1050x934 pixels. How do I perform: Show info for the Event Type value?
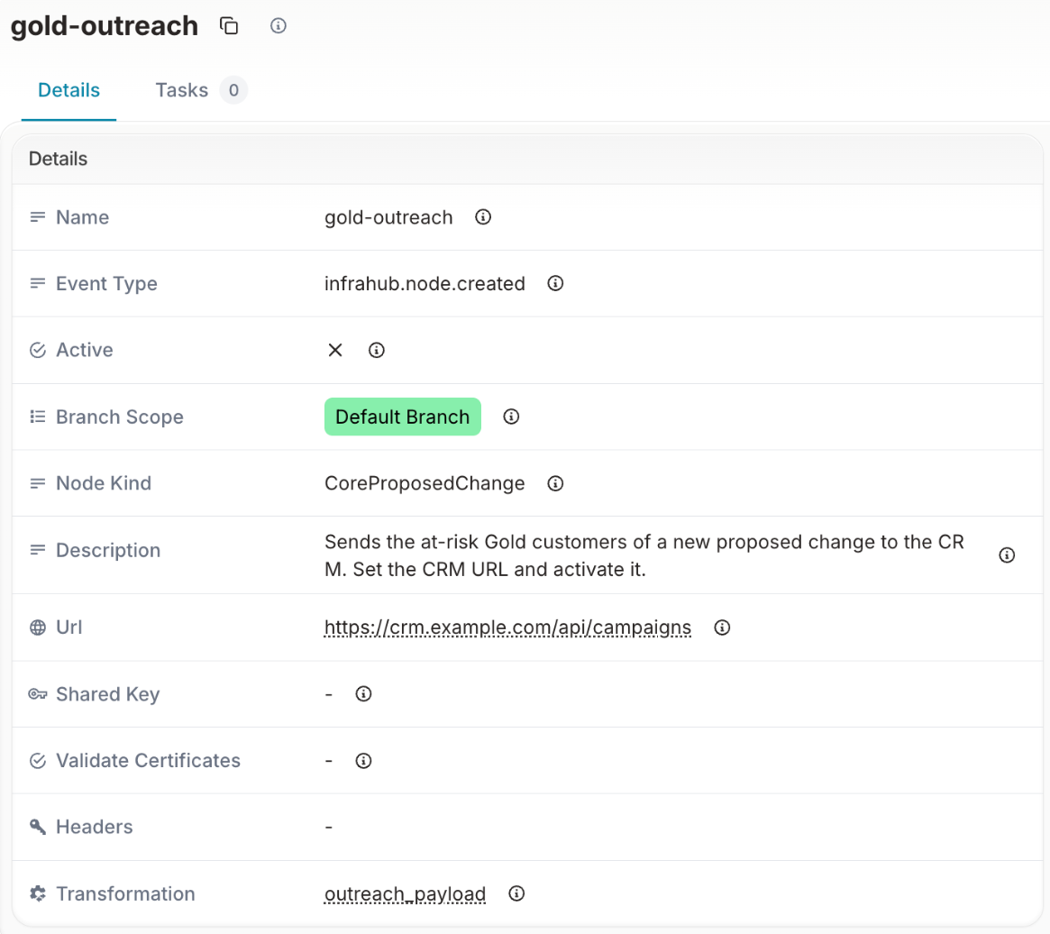[x=555, y=283]
